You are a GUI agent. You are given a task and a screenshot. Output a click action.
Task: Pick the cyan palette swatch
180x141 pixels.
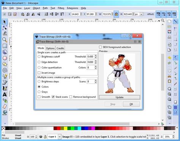(79, 128)
